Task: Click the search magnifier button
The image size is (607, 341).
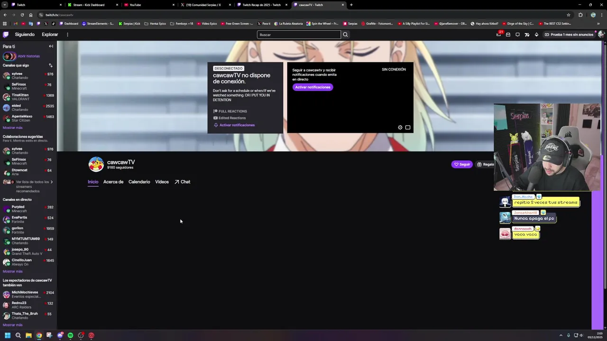Action: 345,35
